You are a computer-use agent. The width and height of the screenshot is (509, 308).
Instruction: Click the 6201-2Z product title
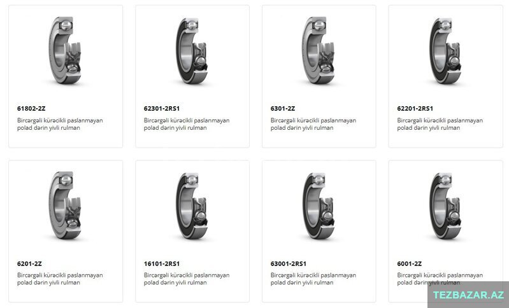pos(29,263)
